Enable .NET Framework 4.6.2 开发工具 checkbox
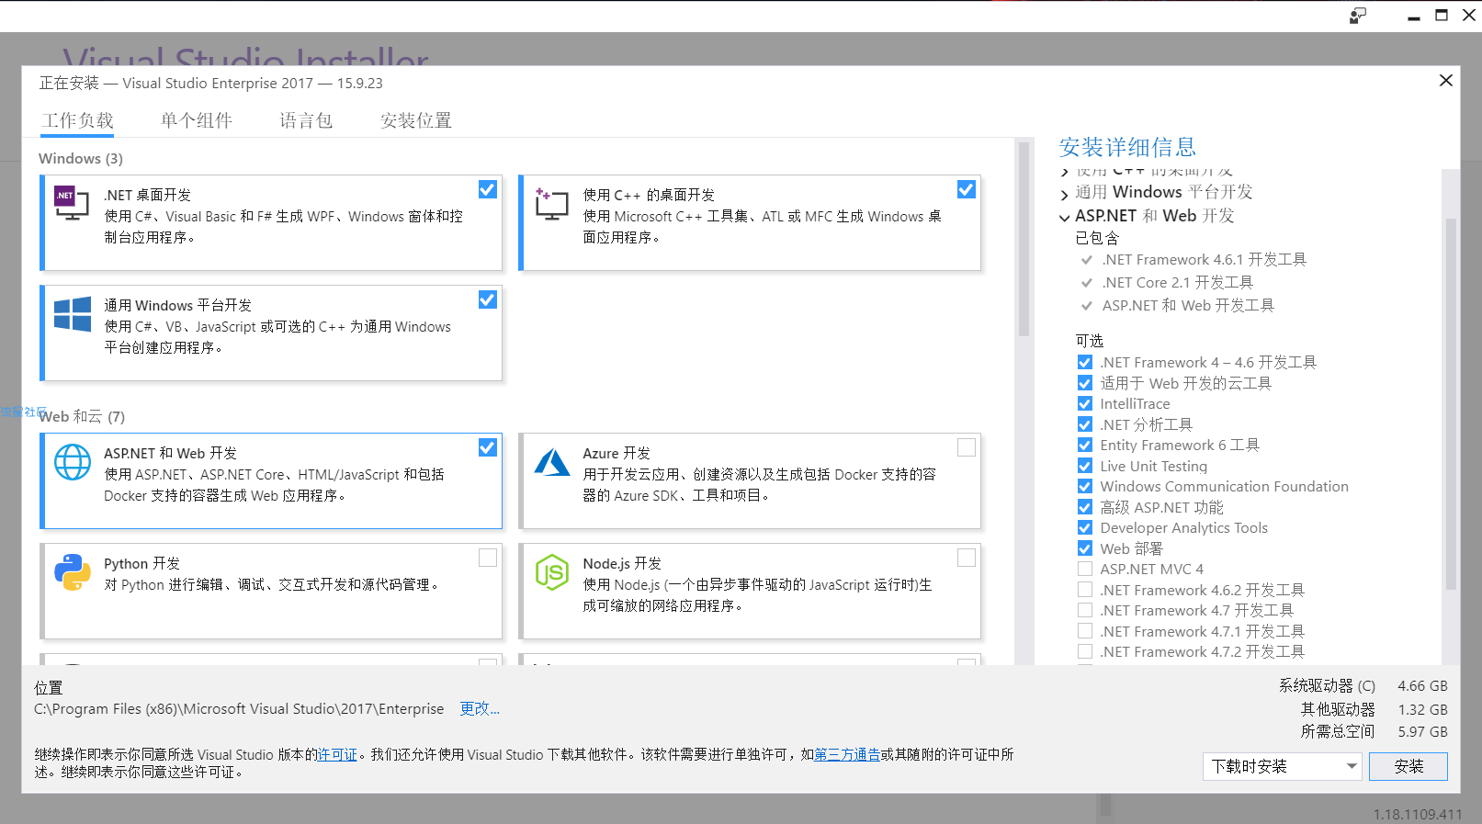1482x824 pixels. [x=1085, y=590]
